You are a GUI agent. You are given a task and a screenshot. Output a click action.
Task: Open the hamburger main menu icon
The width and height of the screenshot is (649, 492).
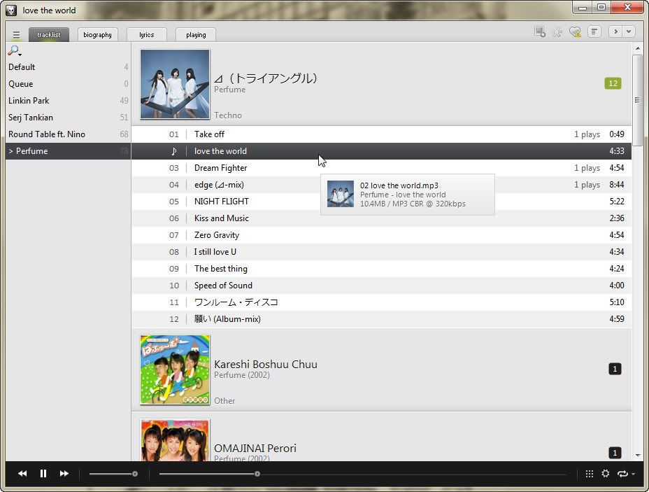point(16,34)
